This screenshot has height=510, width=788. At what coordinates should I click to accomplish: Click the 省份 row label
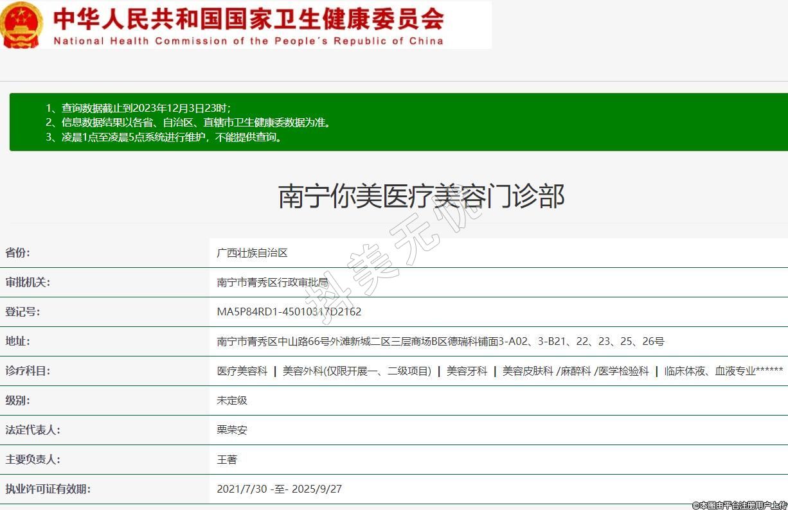(18, 252)
